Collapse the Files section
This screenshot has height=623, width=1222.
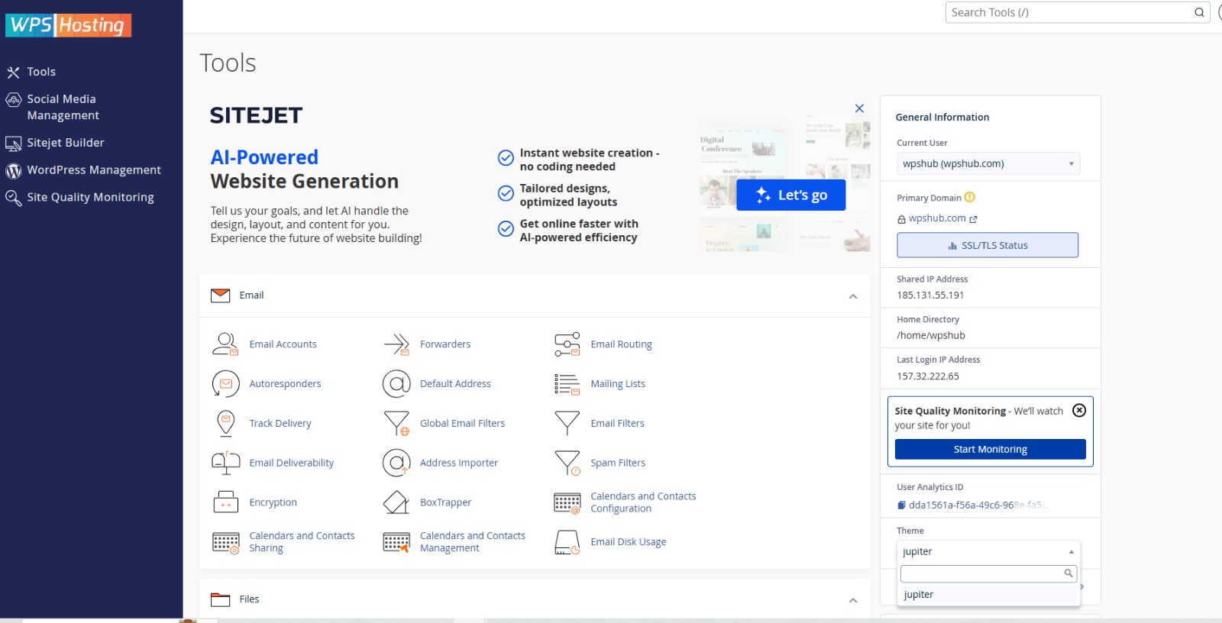[853, 600]
